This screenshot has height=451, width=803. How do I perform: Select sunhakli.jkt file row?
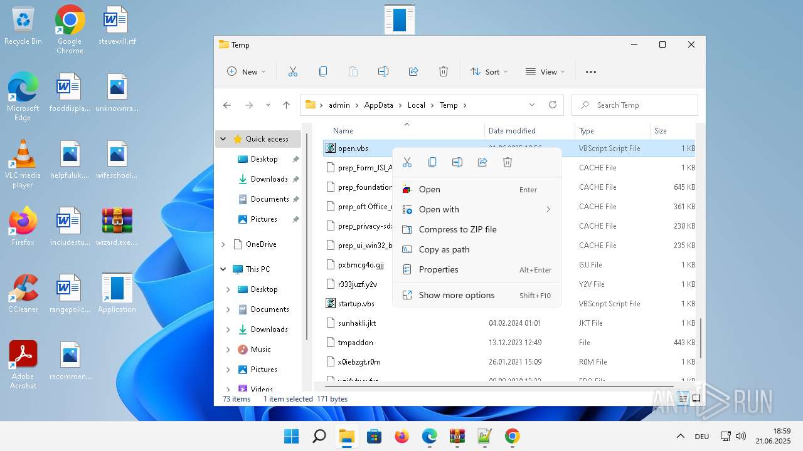[x=509, y=323]
